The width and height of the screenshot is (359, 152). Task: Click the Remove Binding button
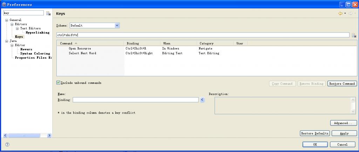point(311,84)
